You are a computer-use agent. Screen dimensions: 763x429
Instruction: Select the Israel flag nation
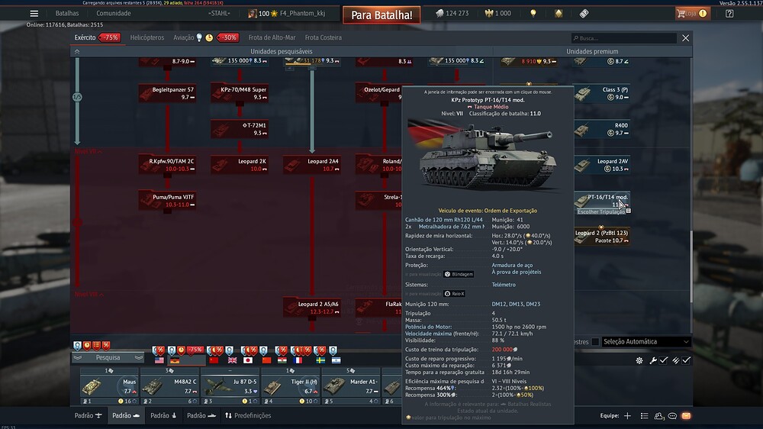pyautogui.click(x=336, y=360)
